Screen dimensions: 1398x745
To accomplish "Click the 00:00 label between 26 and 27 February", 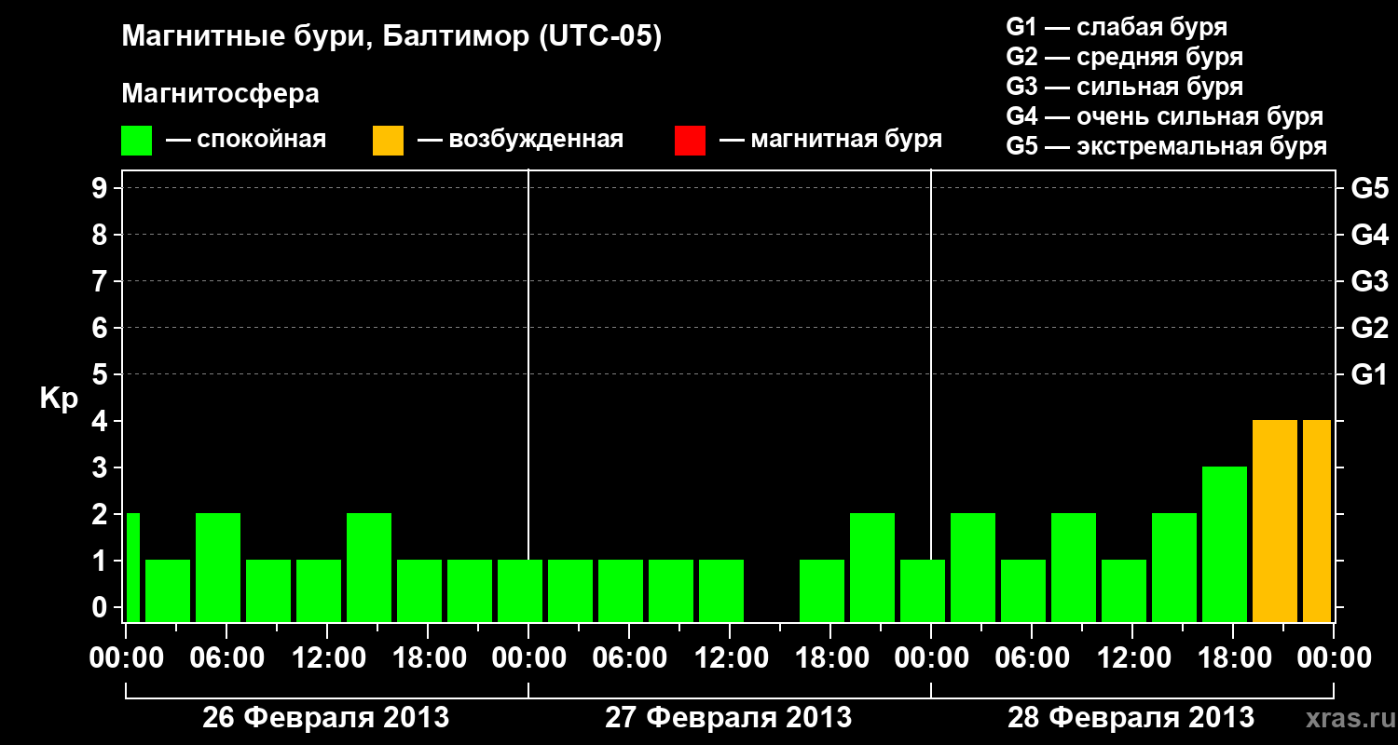I will point(528,658).
